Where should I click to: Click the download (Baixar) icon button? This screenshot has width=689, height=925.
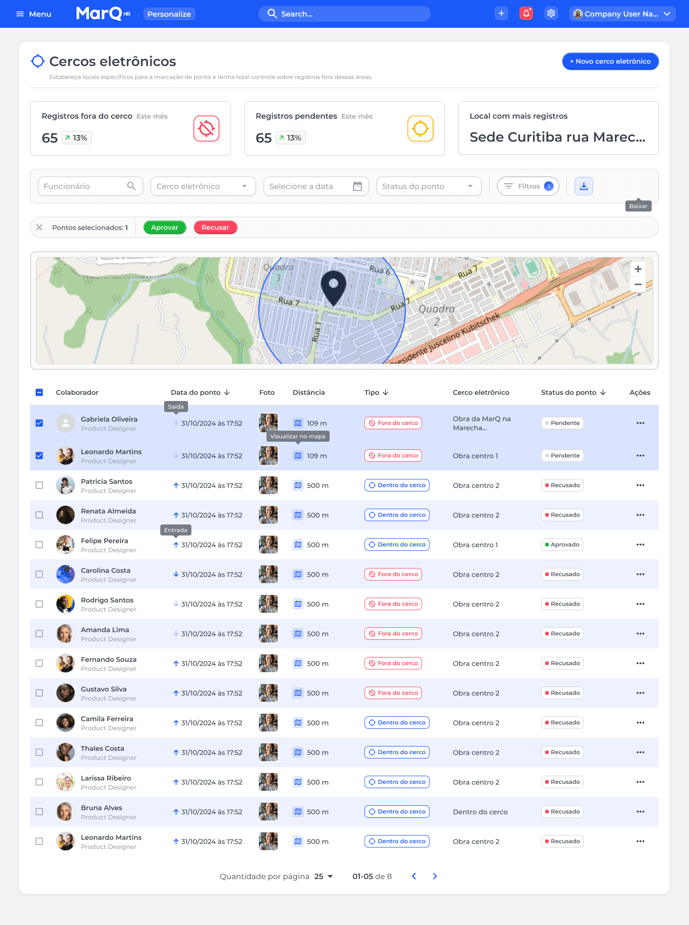584,186
